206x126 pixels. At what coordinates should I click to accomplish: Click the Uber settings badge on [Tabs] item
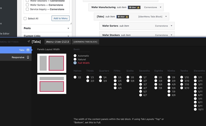click(123, 17)
